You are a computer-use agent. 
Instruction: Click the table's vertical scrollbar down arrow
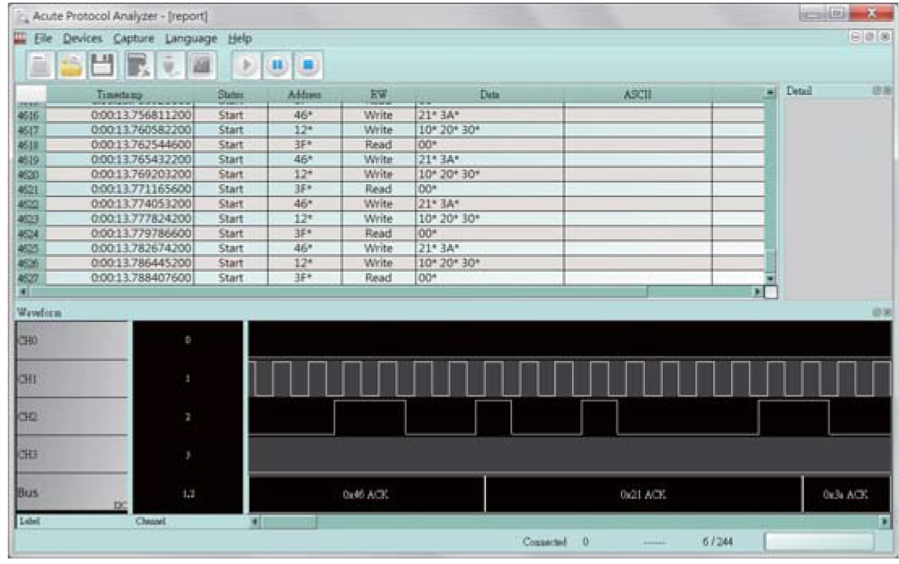(770, 278)
